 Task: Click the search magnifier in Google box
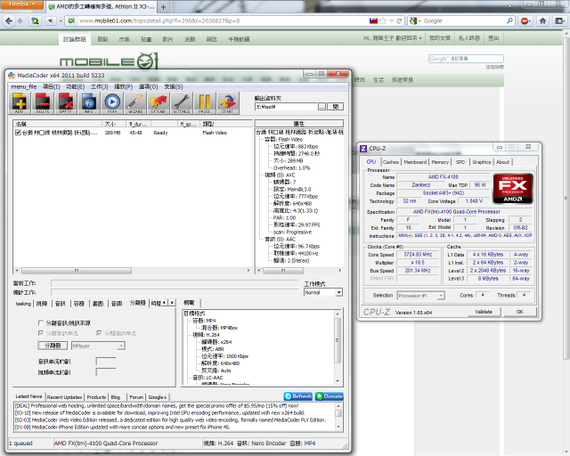click(x=509, y=20)
